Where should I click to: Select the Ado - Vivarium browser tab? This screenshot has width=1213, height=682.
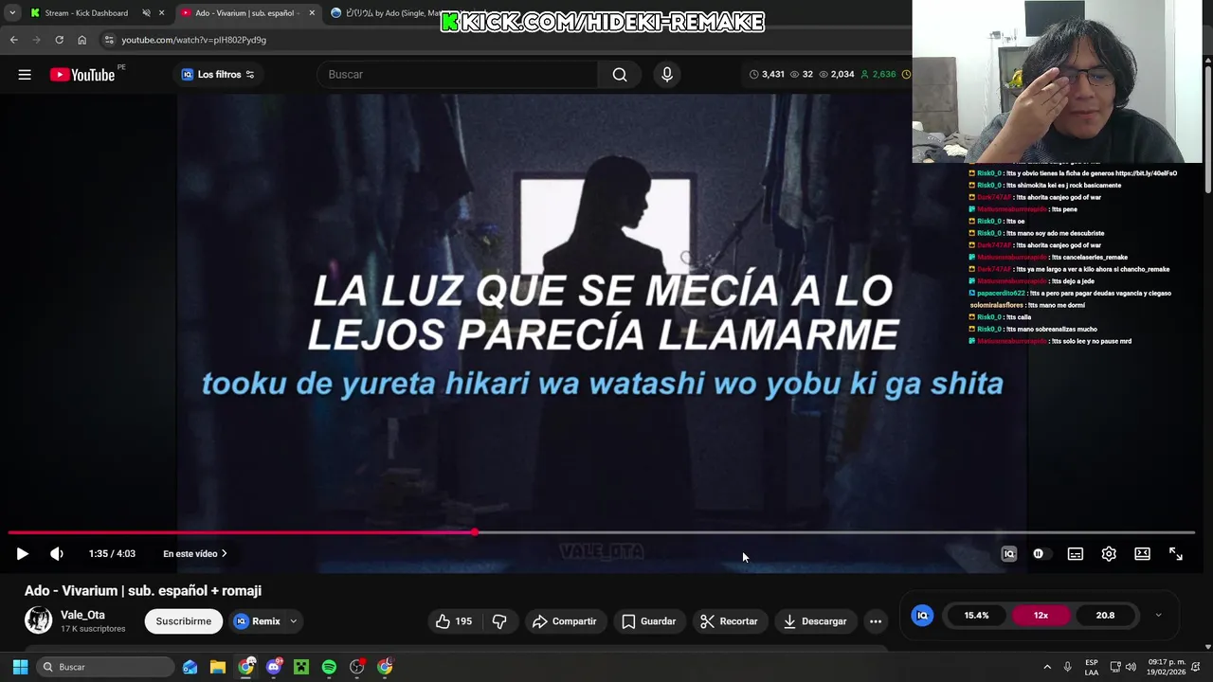pos(246,13)
